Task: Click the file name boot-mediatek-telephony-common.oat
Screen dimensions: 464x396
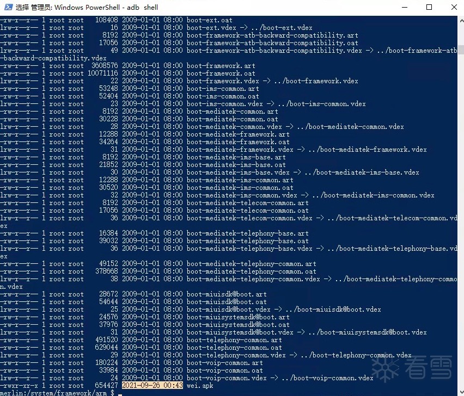Action: 252,271
